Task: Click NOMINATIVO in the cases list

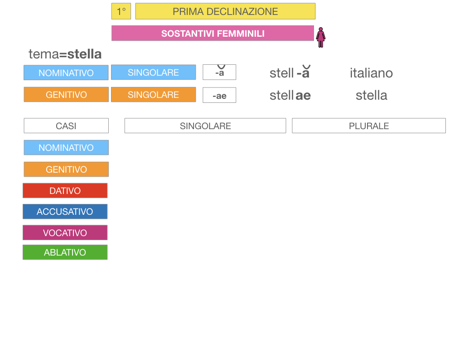Action: point(66,148)
